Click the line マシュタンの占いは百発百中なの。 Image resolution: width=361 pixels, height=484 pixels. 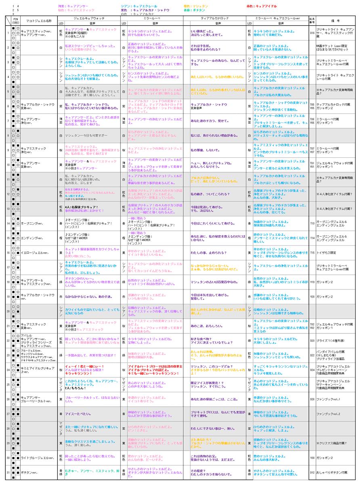tap(214, 282)
